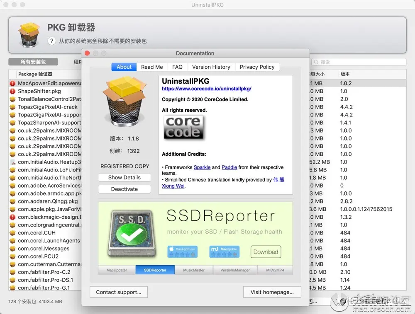Click the red warning icon beside ShapeShifter.pkg

[x=12, y=92]
